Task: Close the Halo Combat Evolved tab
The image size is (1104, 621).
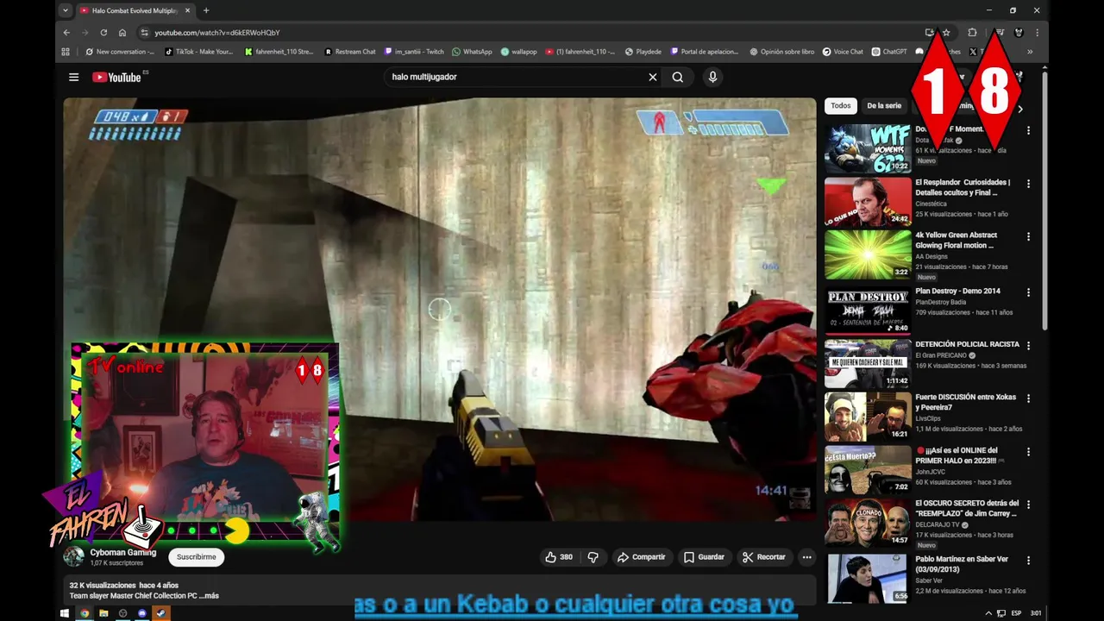Action: click(x=187, y=10)
